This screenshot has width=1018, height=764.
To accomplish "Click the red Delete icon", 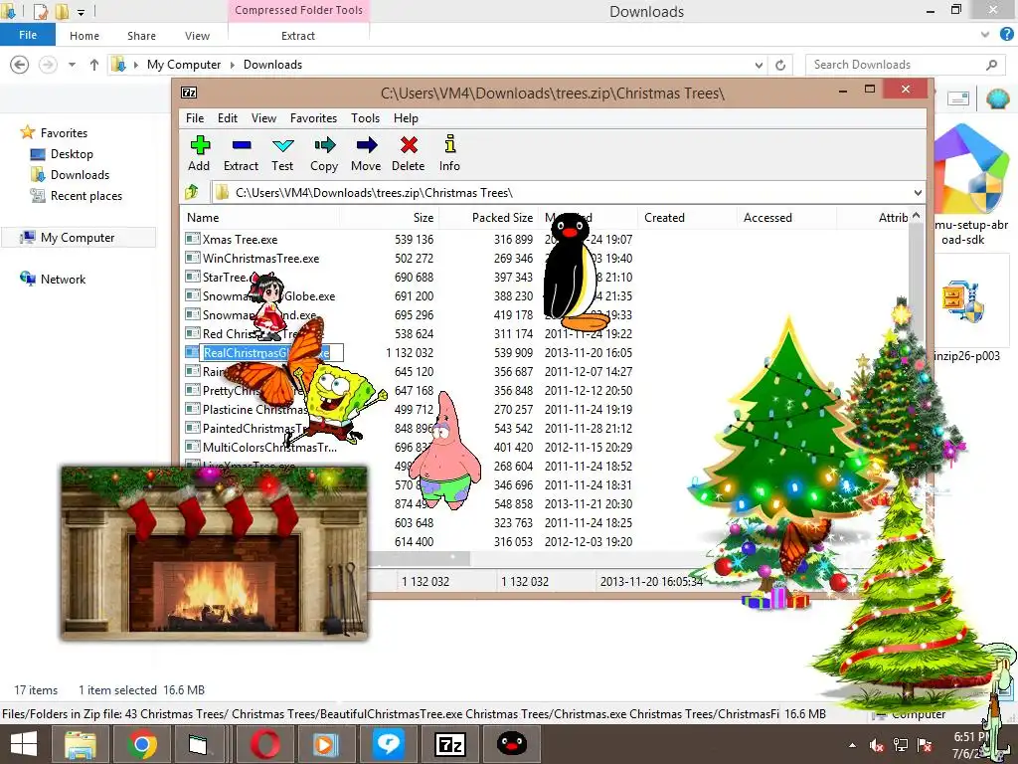I will point(409,145).
